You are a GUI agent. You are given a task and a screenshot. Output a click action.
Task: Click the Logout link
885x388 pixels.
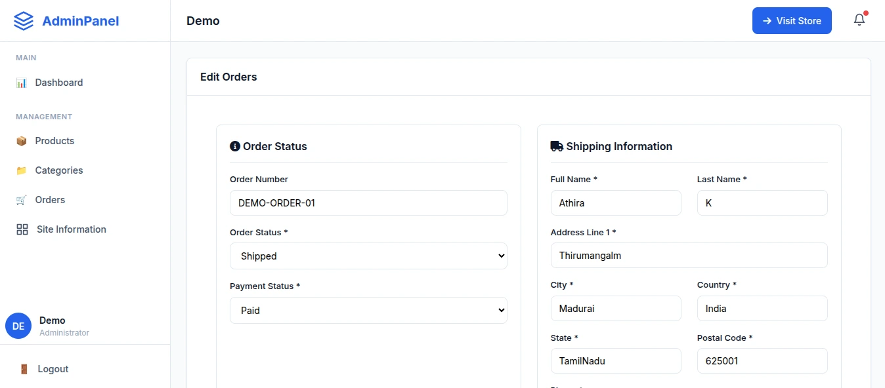[53, 369]
